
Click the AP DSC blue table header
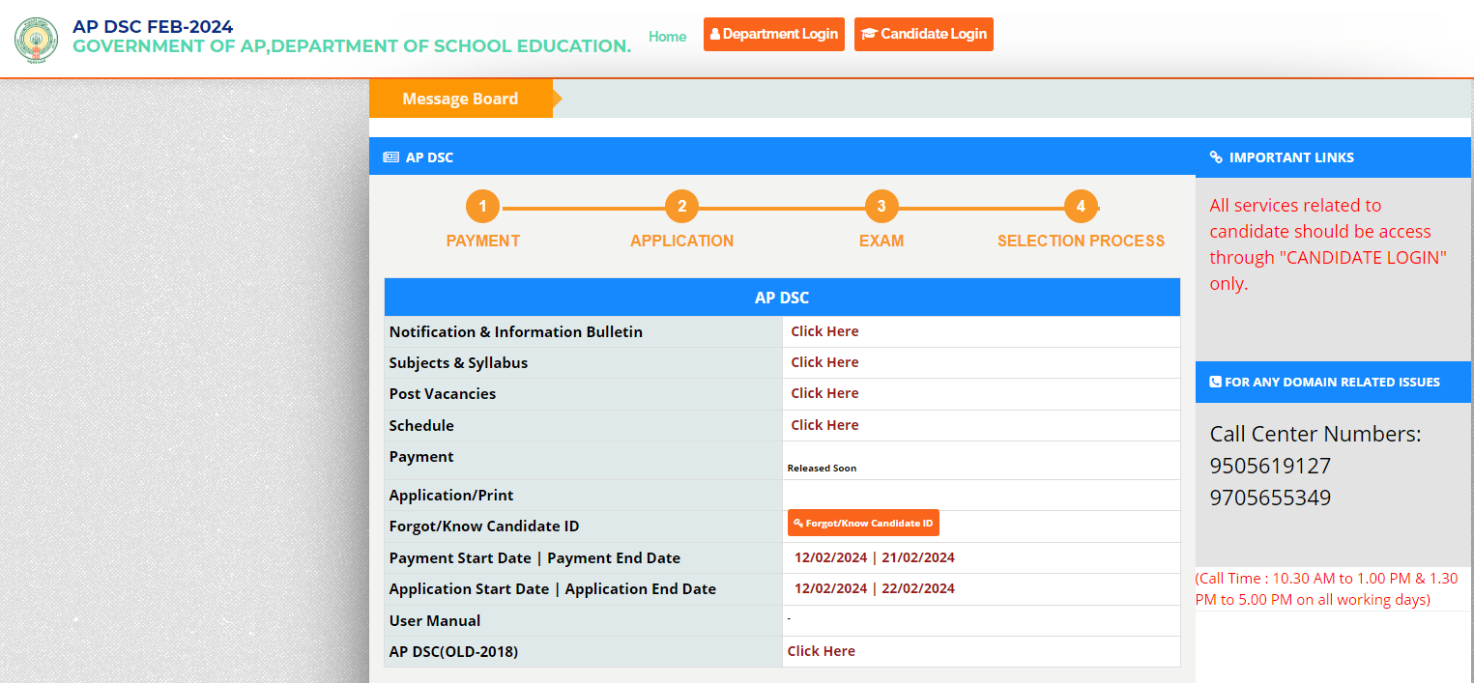coord(781,298)
